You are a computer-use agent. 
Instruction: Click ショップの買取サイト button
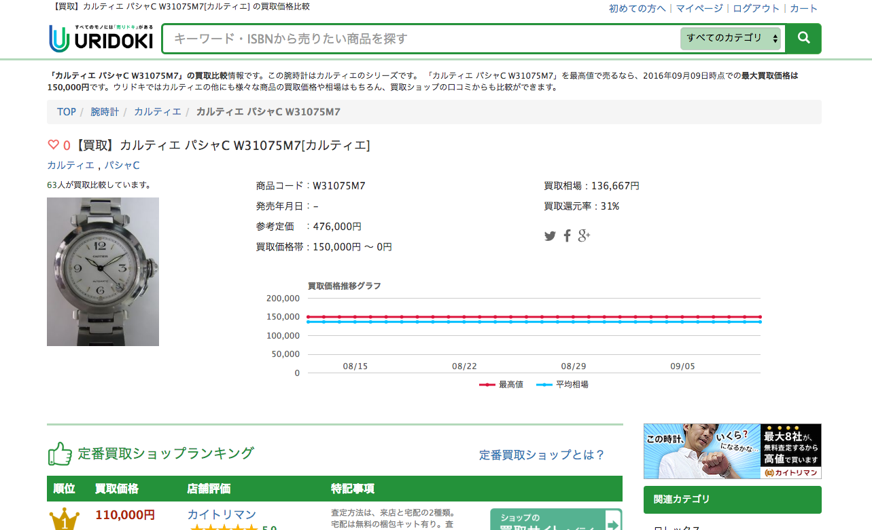[556, 520]
